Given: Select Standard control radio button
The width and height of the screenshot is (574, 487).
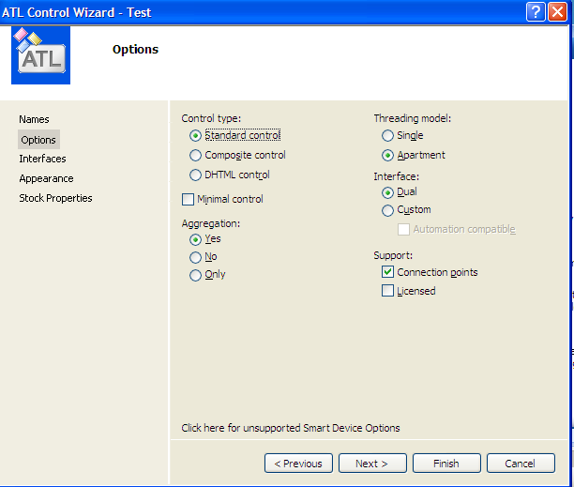Looking at the screenshot, I should (x=195, y=136).
